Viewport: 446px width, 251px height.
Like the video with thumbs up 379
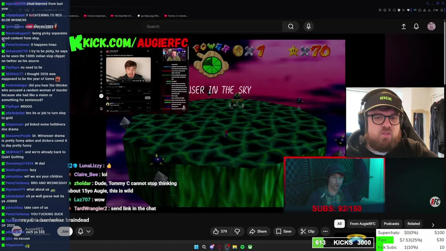220,231
